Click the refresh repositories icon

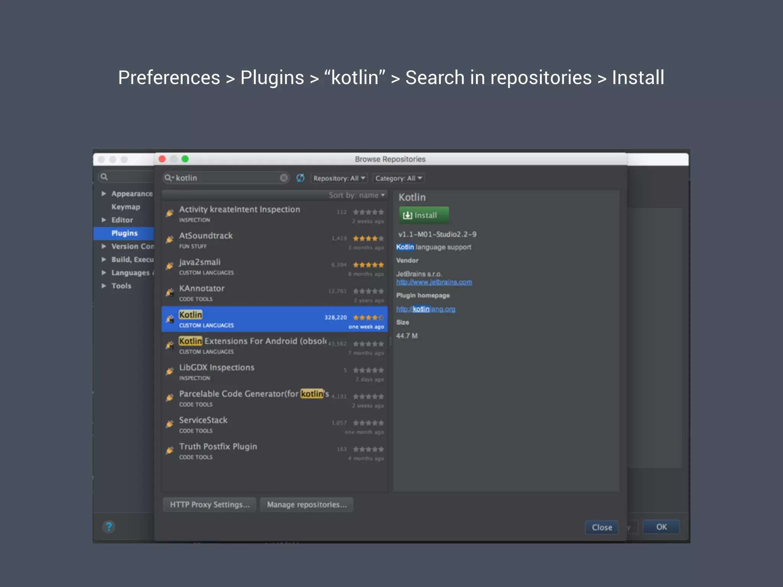[x=301, y=178]
